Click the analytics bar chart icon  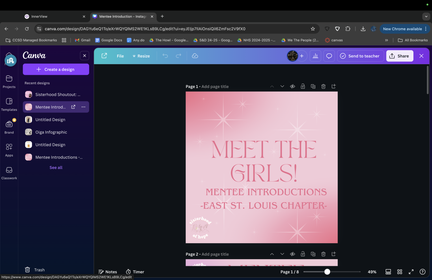316,56
